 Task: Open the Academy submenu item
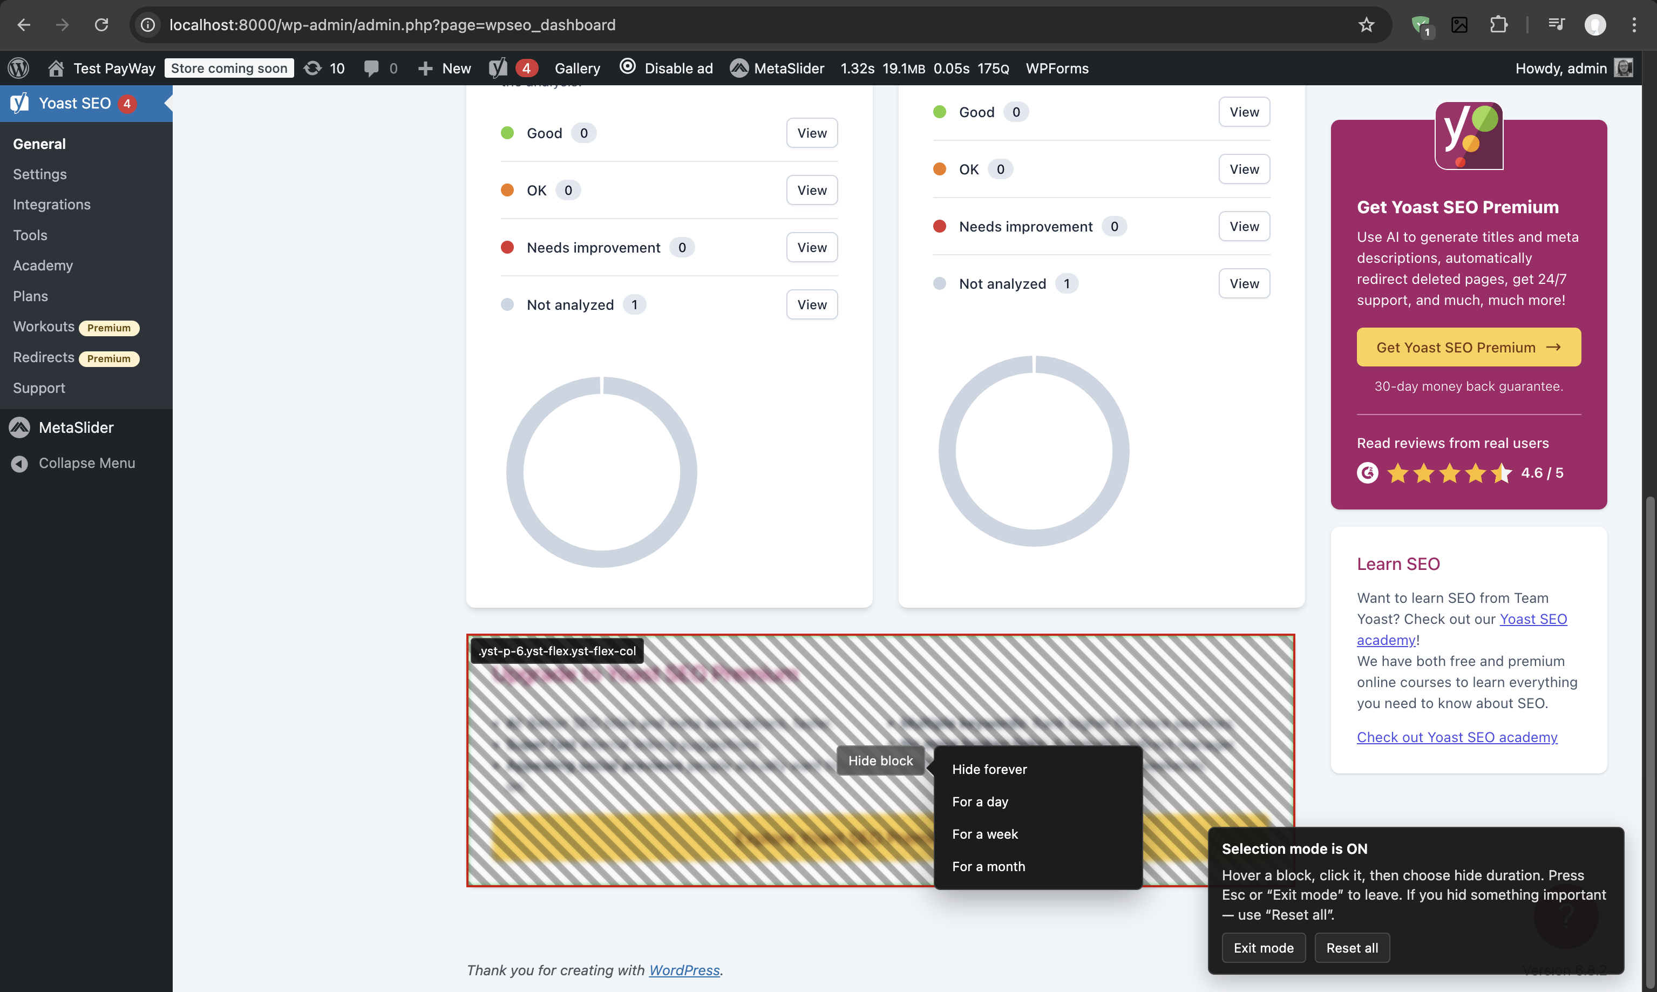coord(43,266)
